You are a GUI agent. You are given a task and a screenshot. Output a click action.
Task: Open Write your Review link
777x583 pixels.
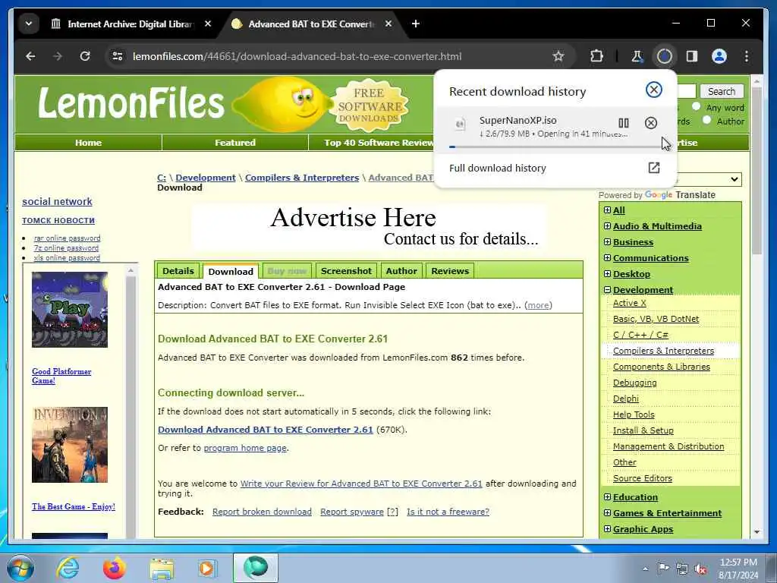[361, 484]
